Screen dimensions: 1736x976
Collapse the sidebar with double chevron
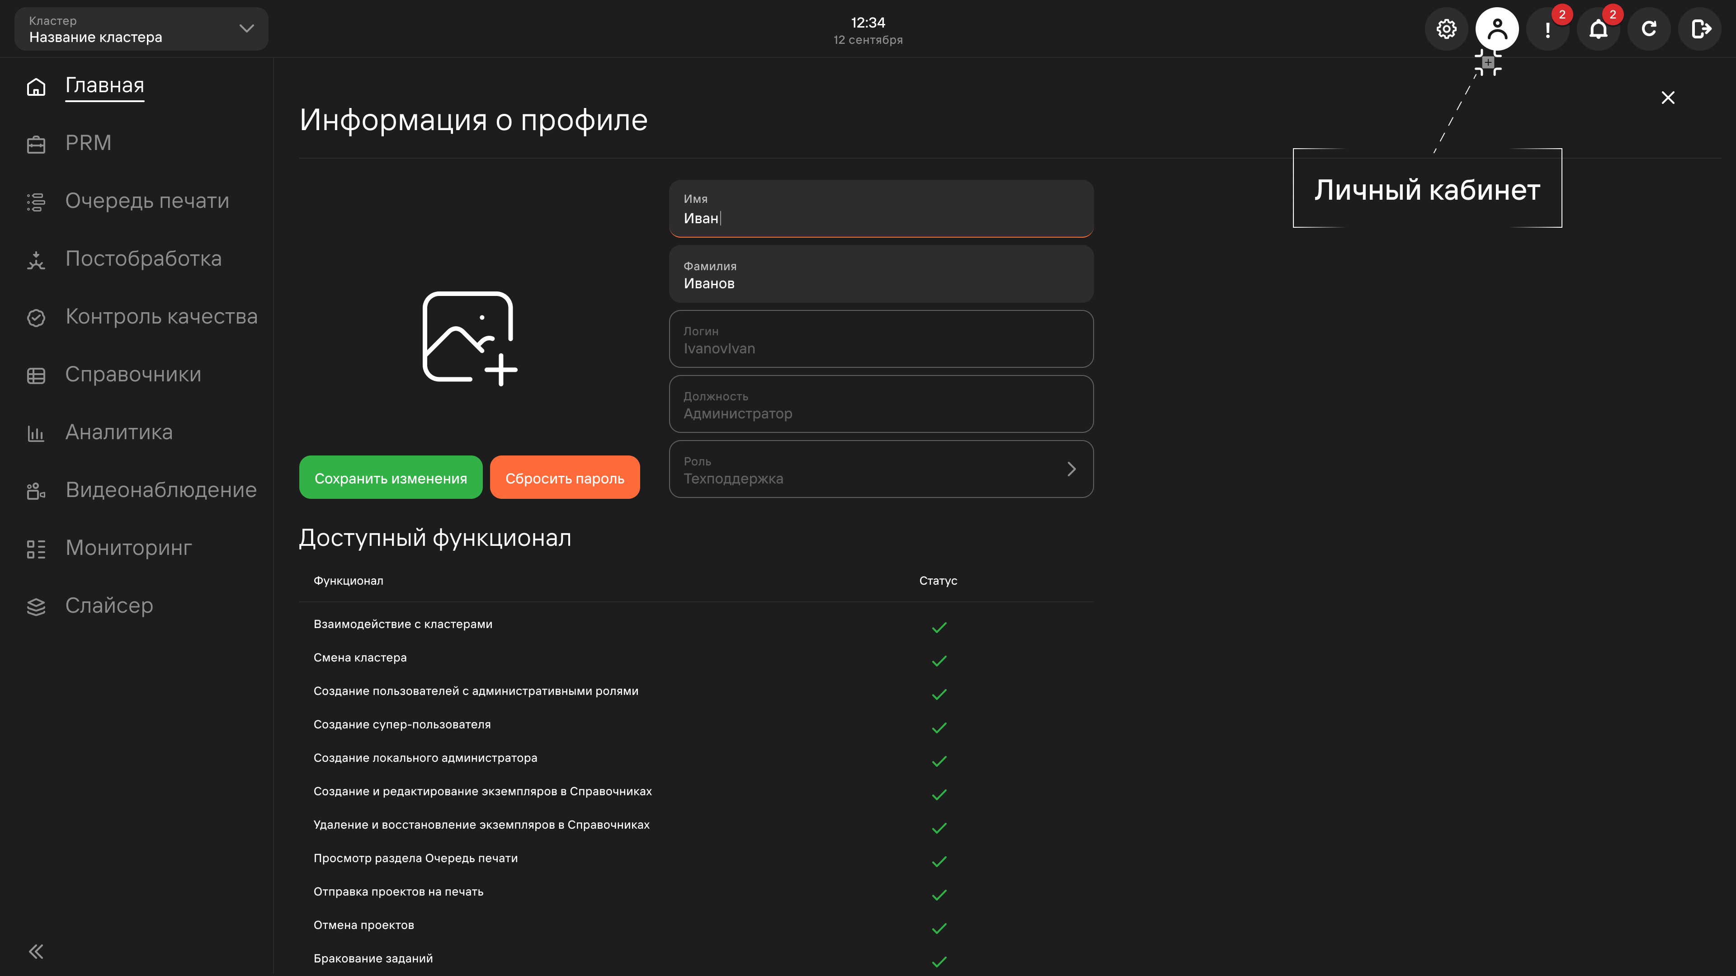(36, 951)
